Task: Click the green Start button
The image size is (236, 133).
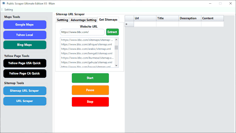Action: click(x=90, y=78)
